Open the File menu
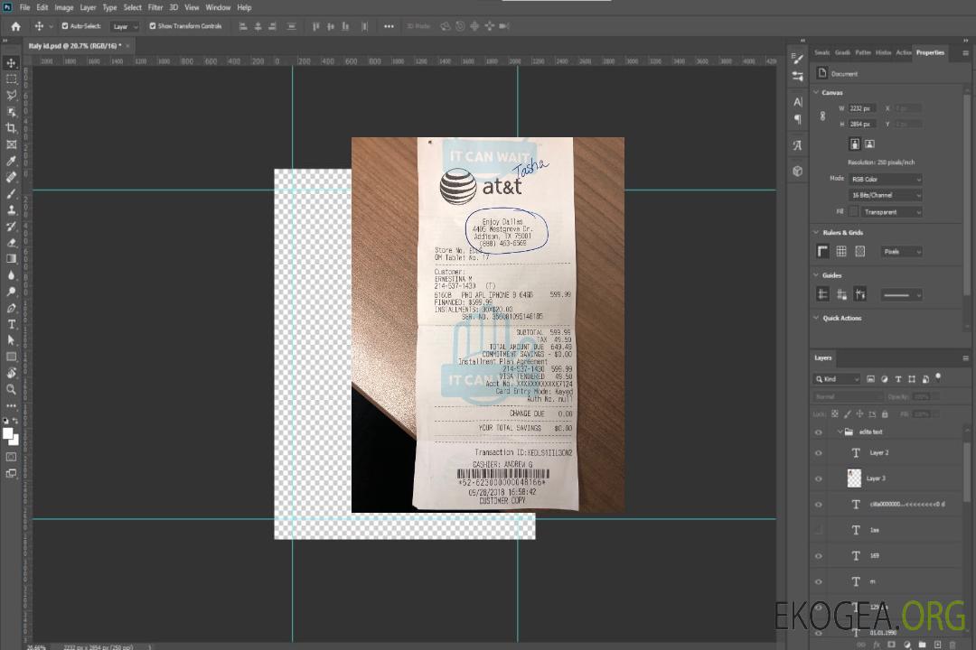This screenshot has height=650, width=976. (x=24, y=7)
